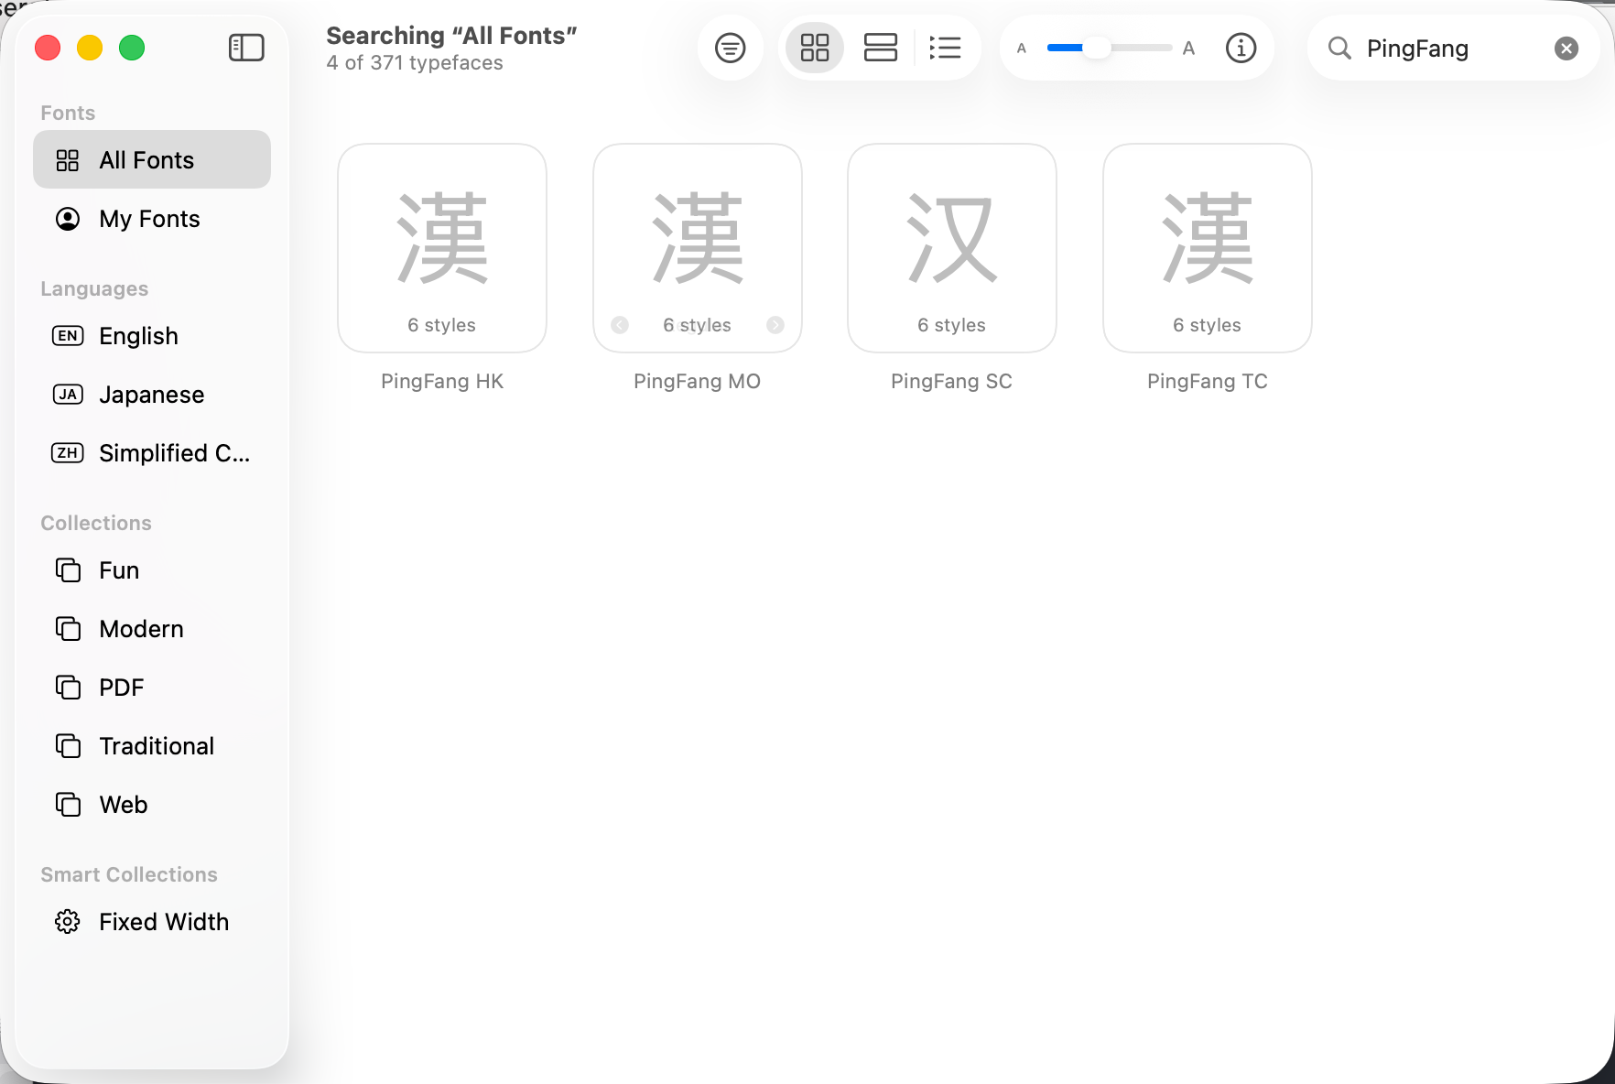Toggle the sidebar visibility button

pyautogui.click(x=246, y=48)
